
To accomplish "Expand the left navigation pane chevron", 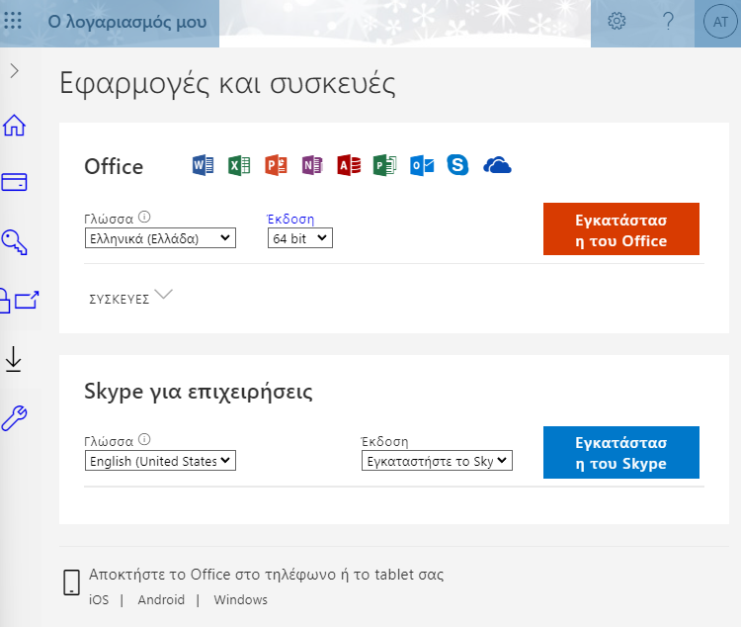I will pos(14,70).
